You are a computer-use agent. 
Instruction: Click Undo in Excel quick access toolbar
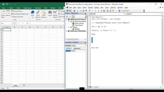coord(7,4)
